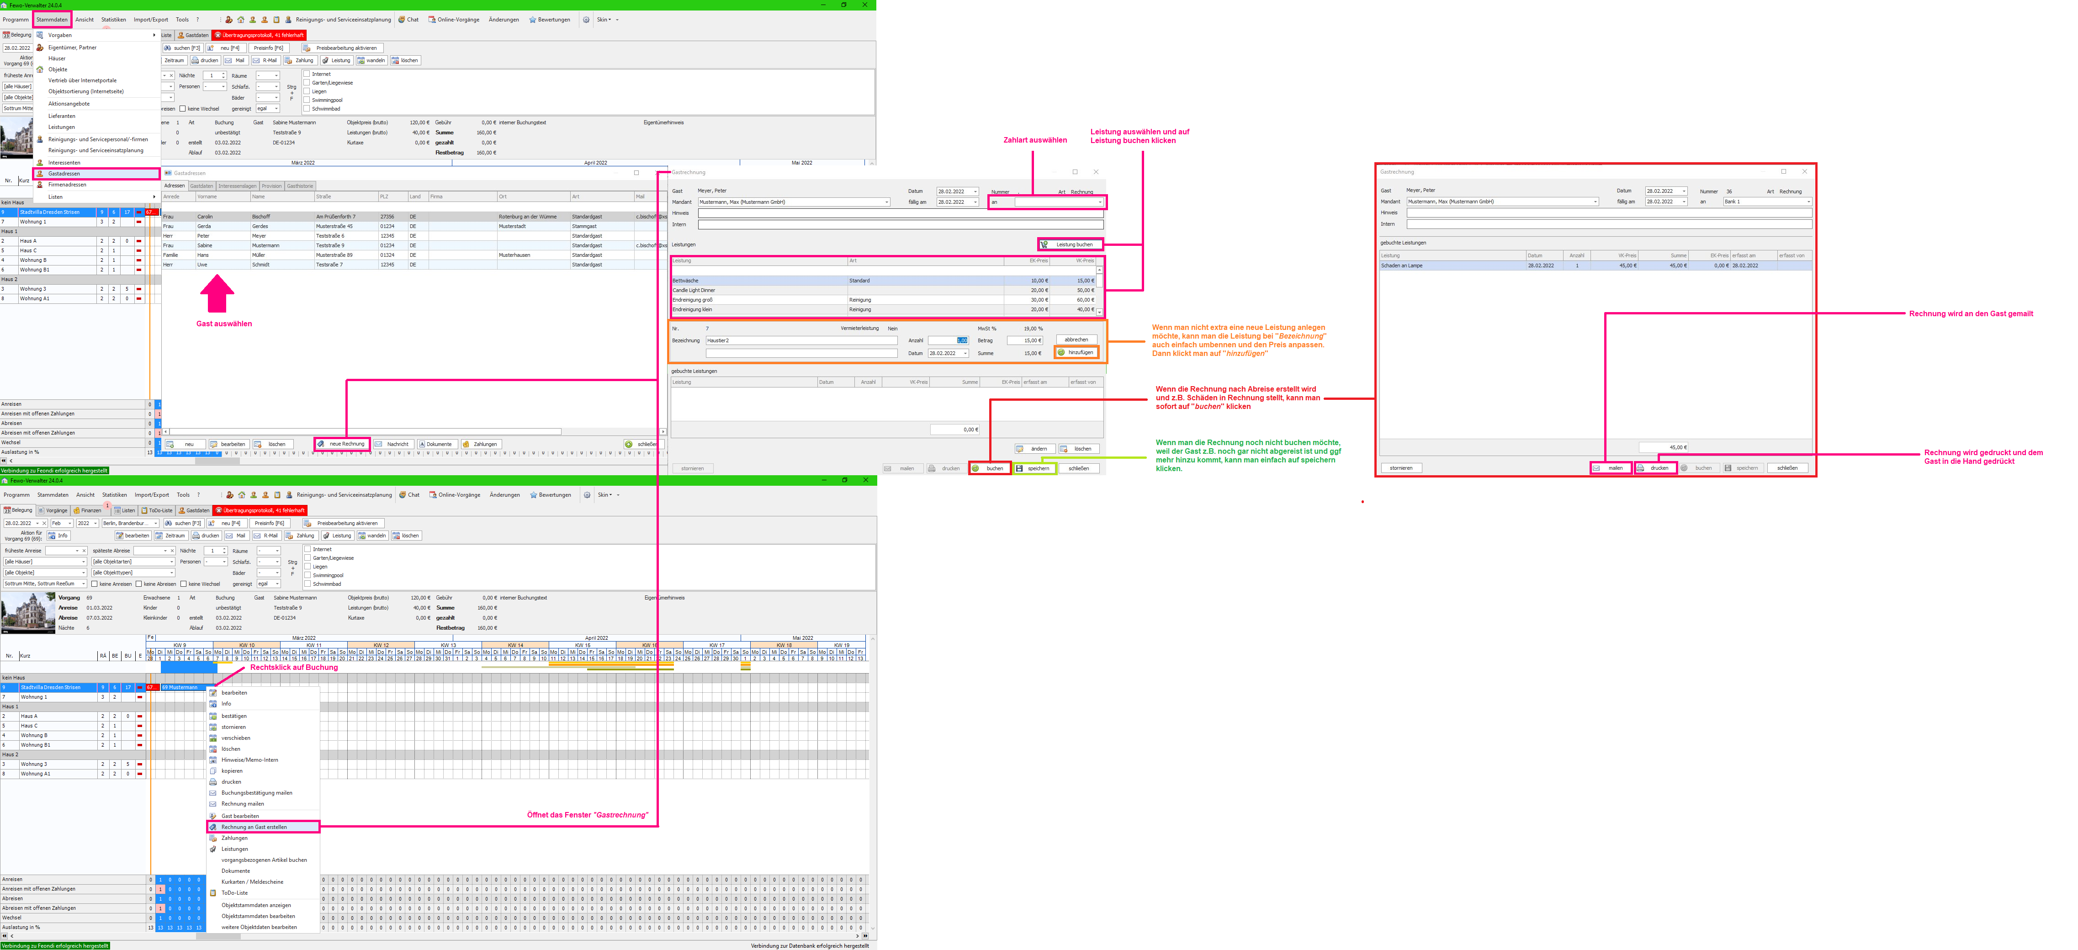Tick the Swimmingpool checkbox in the lower main window

307,575
